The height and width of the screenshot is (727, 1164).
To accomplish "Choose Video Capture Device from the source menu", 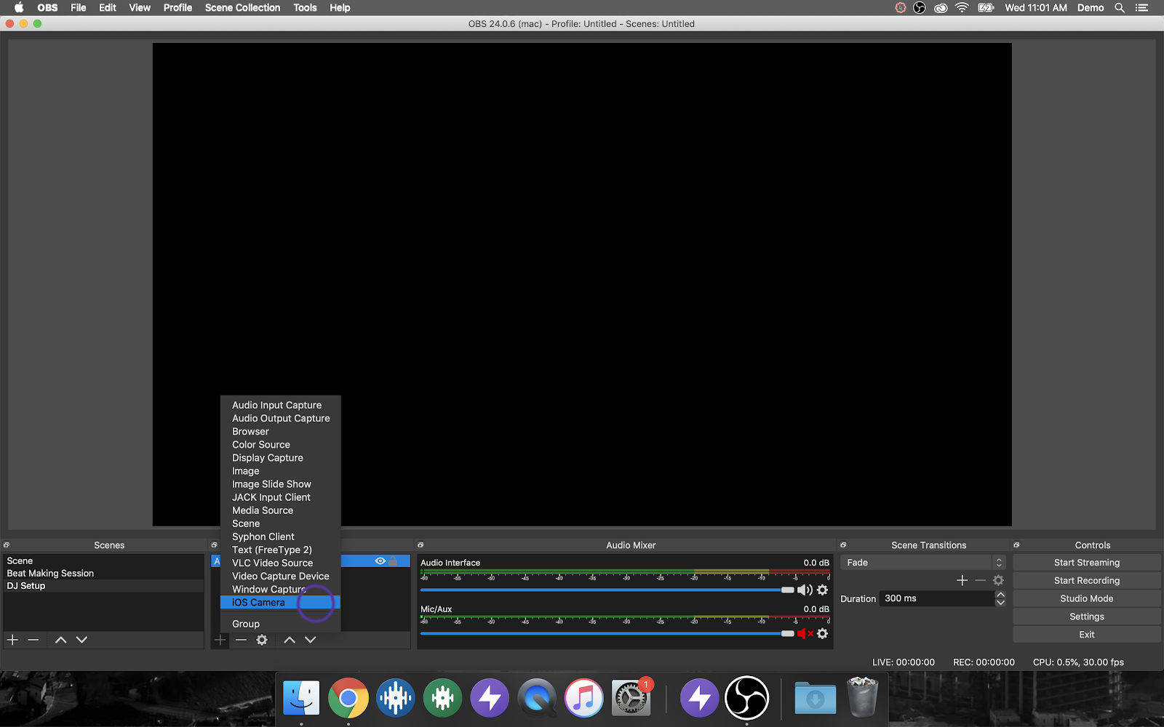I will coord(280,577).
